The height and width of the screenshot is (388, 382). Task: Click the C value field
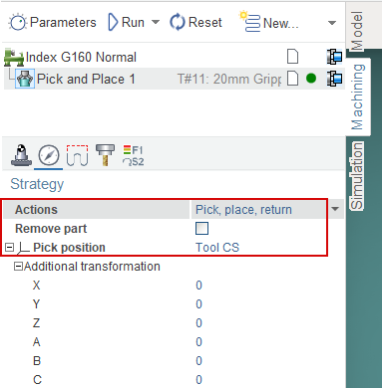click(198, 380)
